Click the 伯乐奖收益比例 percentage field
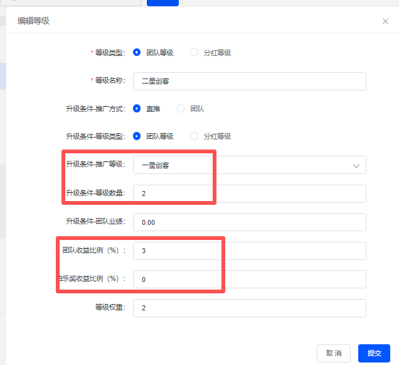The width and height of the screenshot is (399, 365). 249,280
